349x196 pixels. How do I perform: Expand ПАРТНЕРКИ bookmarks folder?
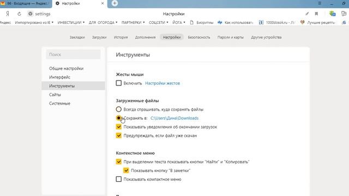click(x=133, y=22)
